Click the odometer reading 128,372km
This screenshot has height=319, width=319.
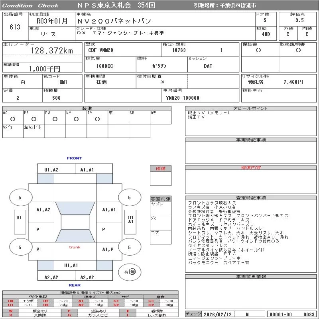tap(52, 51)
